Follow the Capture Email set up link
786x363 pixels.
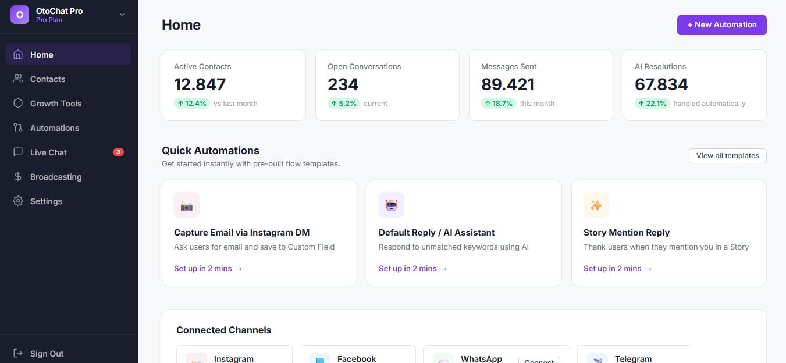tap(208, 268)
